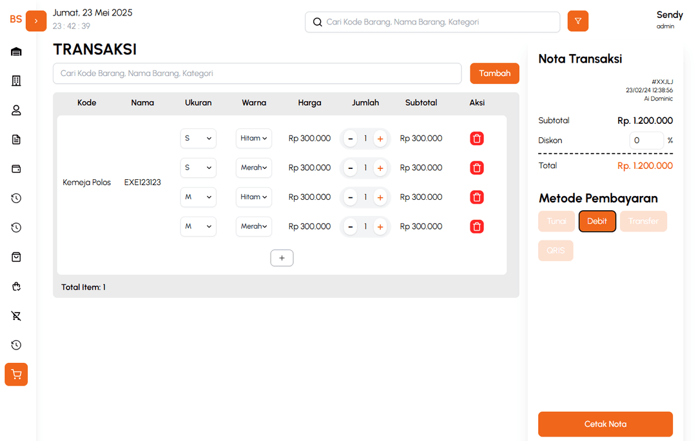Open the size dropdown in first row

198,139
